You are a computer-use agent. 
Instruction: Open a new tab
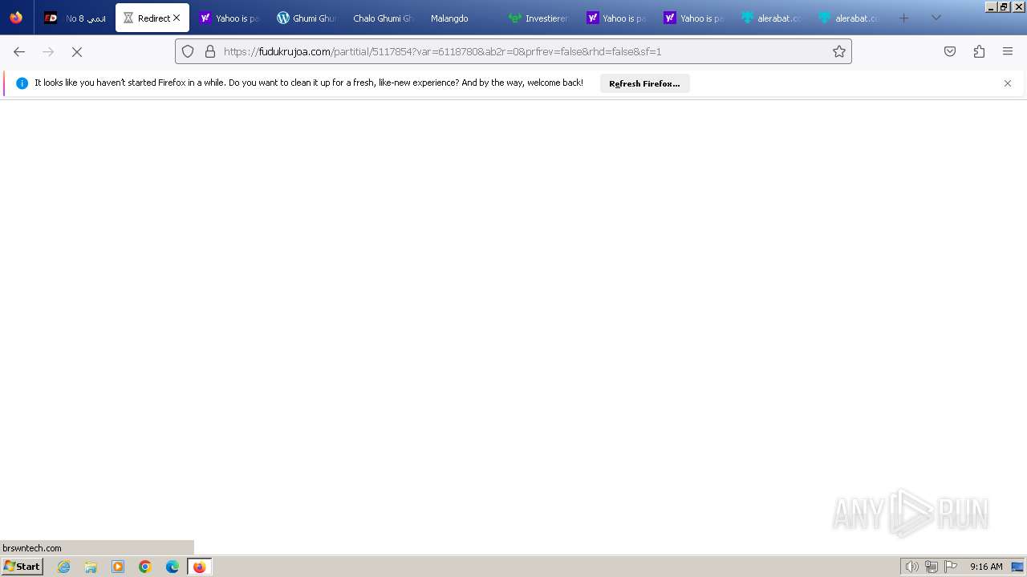coord(904,18)
